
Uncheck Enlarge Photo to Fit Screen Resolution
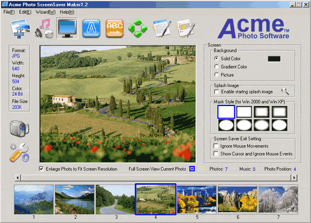pyautogui.click(x=41, y=169)
